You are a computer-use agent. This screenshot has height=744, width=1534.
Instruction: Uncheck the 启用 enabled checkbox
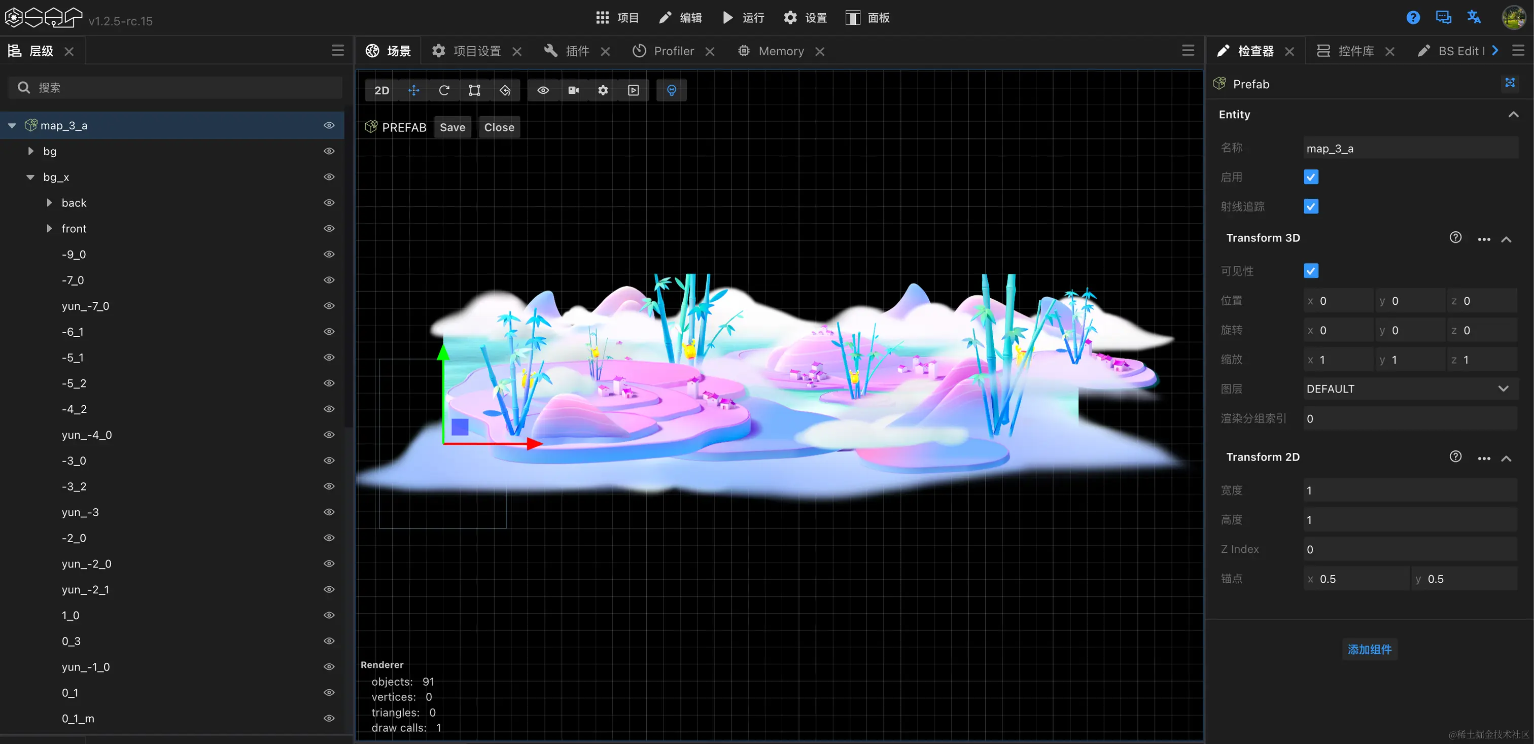1311,177
